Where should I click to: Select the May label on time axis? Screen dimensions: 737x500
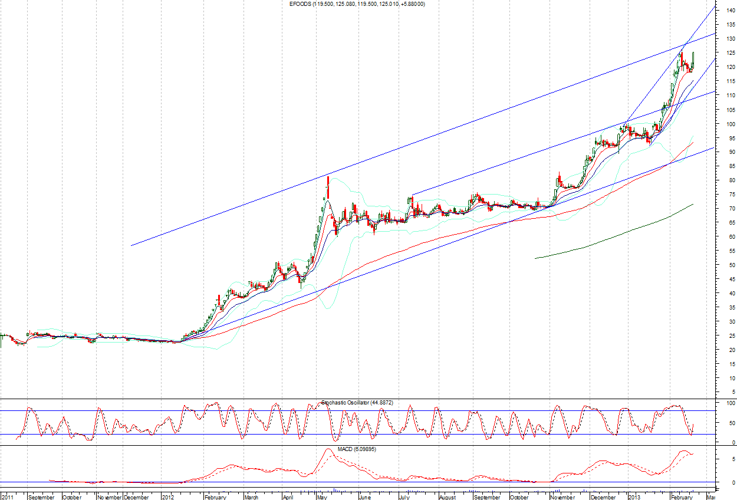click(x=323, y=496)
